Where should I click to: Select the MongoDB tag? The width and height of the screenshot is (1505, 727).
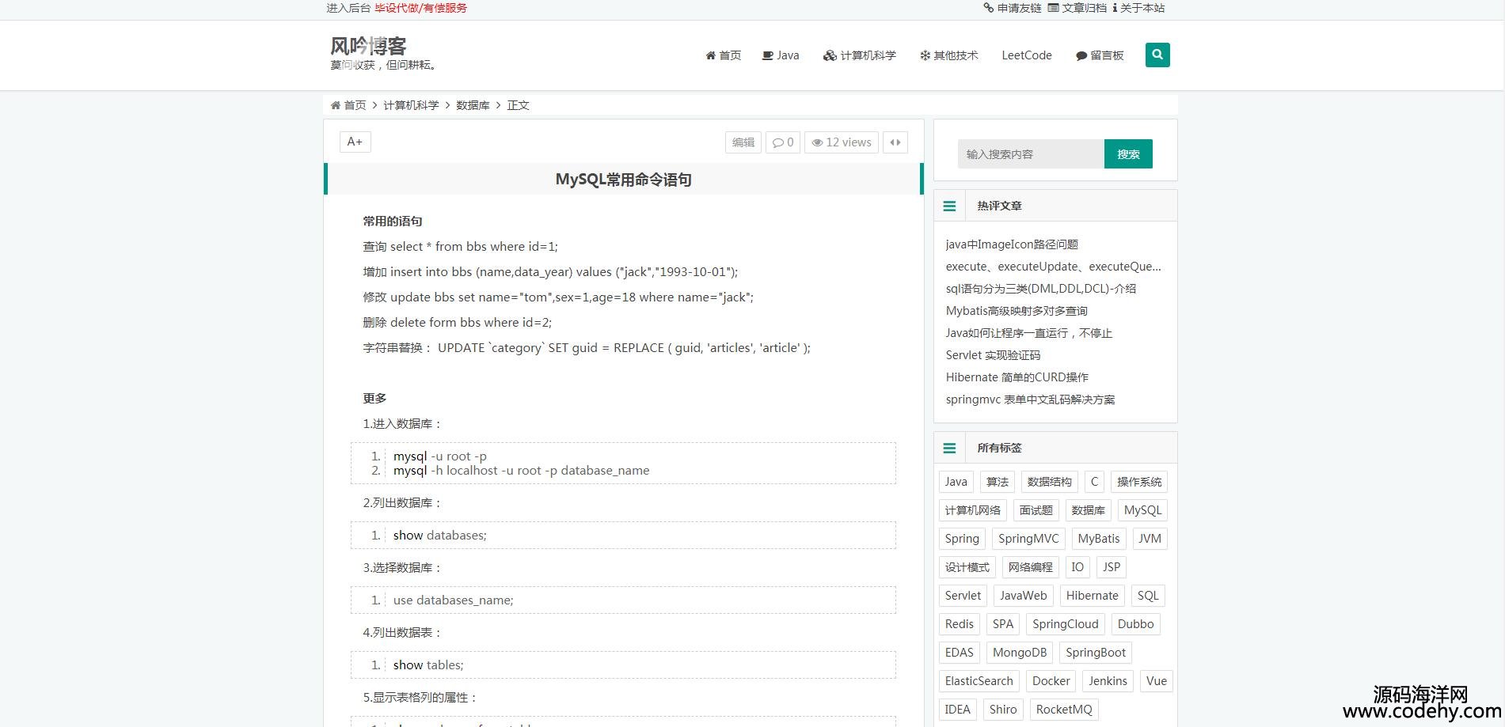click(1020, 653)
